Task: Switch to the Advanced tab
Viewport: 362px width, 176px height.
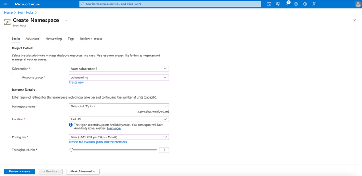Action: pyautogui.click(x=32, y=39)
